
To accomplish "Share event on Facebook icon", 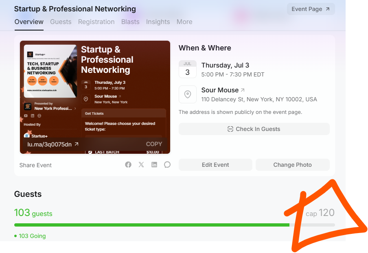I will (128, 165).
